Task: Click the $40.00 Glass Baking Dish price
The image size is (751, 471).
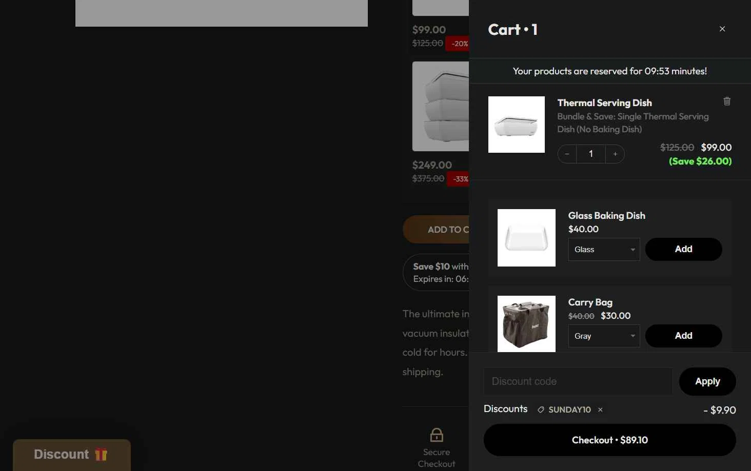Action: point(583,229)
